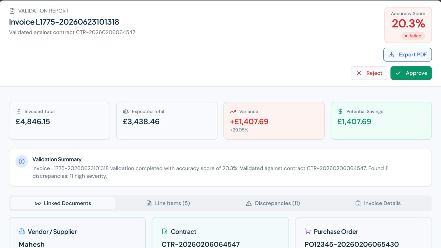Click contract number CTR-20260206064547 in Contract card

point(200,244)
